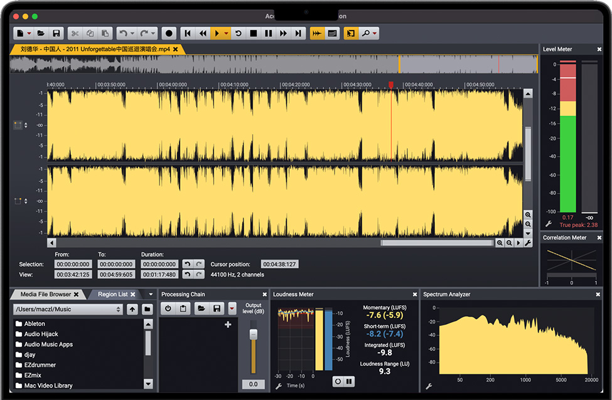Click the Stop playback button
The width and height of the screenshot is (612, 400).
(x=254, y=33)
